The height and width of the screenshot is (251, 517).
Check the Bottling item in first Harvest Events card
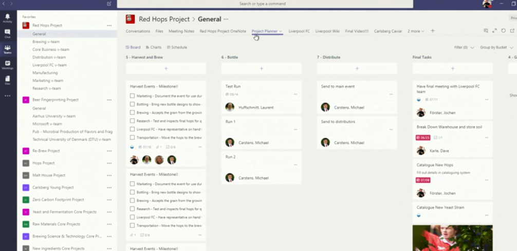pos(133,104)
